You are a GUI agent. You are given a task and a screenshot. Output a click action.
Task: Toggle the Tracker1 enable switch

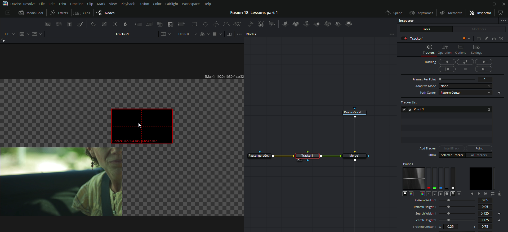(404, 38)
